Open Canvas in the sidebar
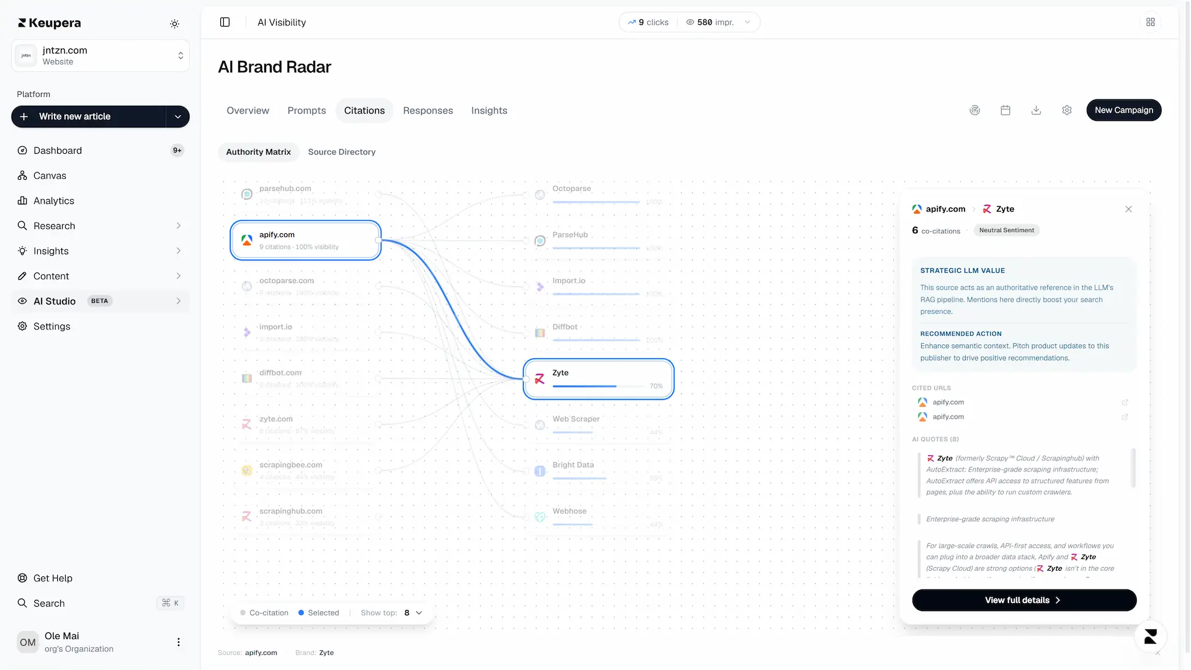Screen dimensions: 1191x670 pyautogui.click(x=100, y=176)
